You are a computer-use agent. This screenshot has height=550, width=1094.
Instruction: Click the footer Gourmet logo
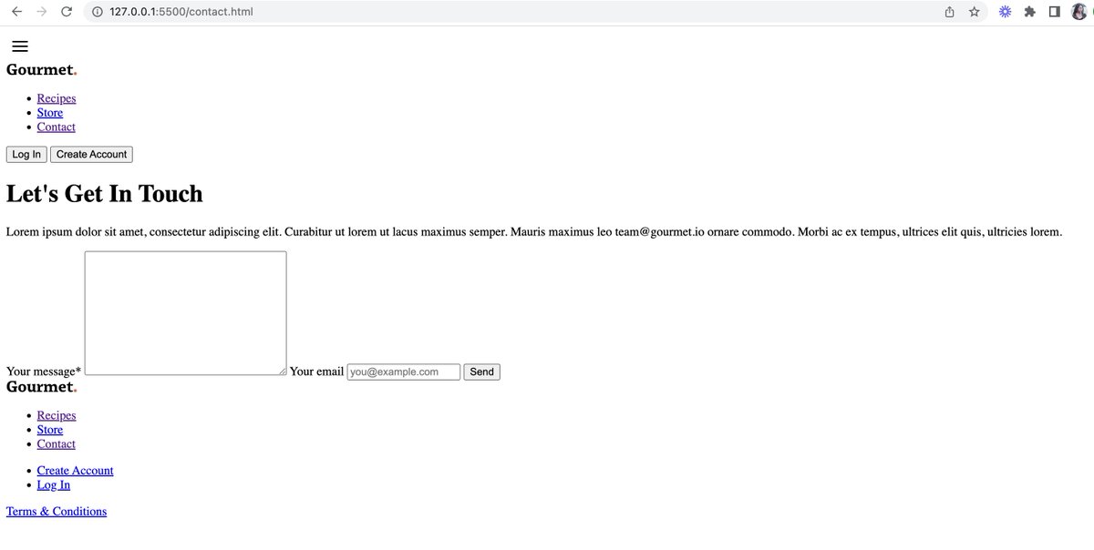pyautogui.click(x=42, y=387)
